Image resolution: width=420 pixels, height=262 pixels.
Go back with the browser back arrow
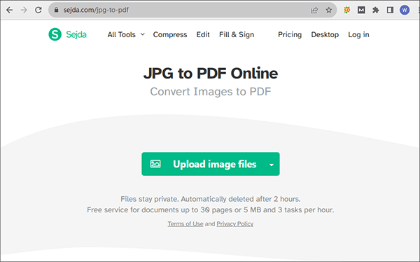tap(9, 11)
